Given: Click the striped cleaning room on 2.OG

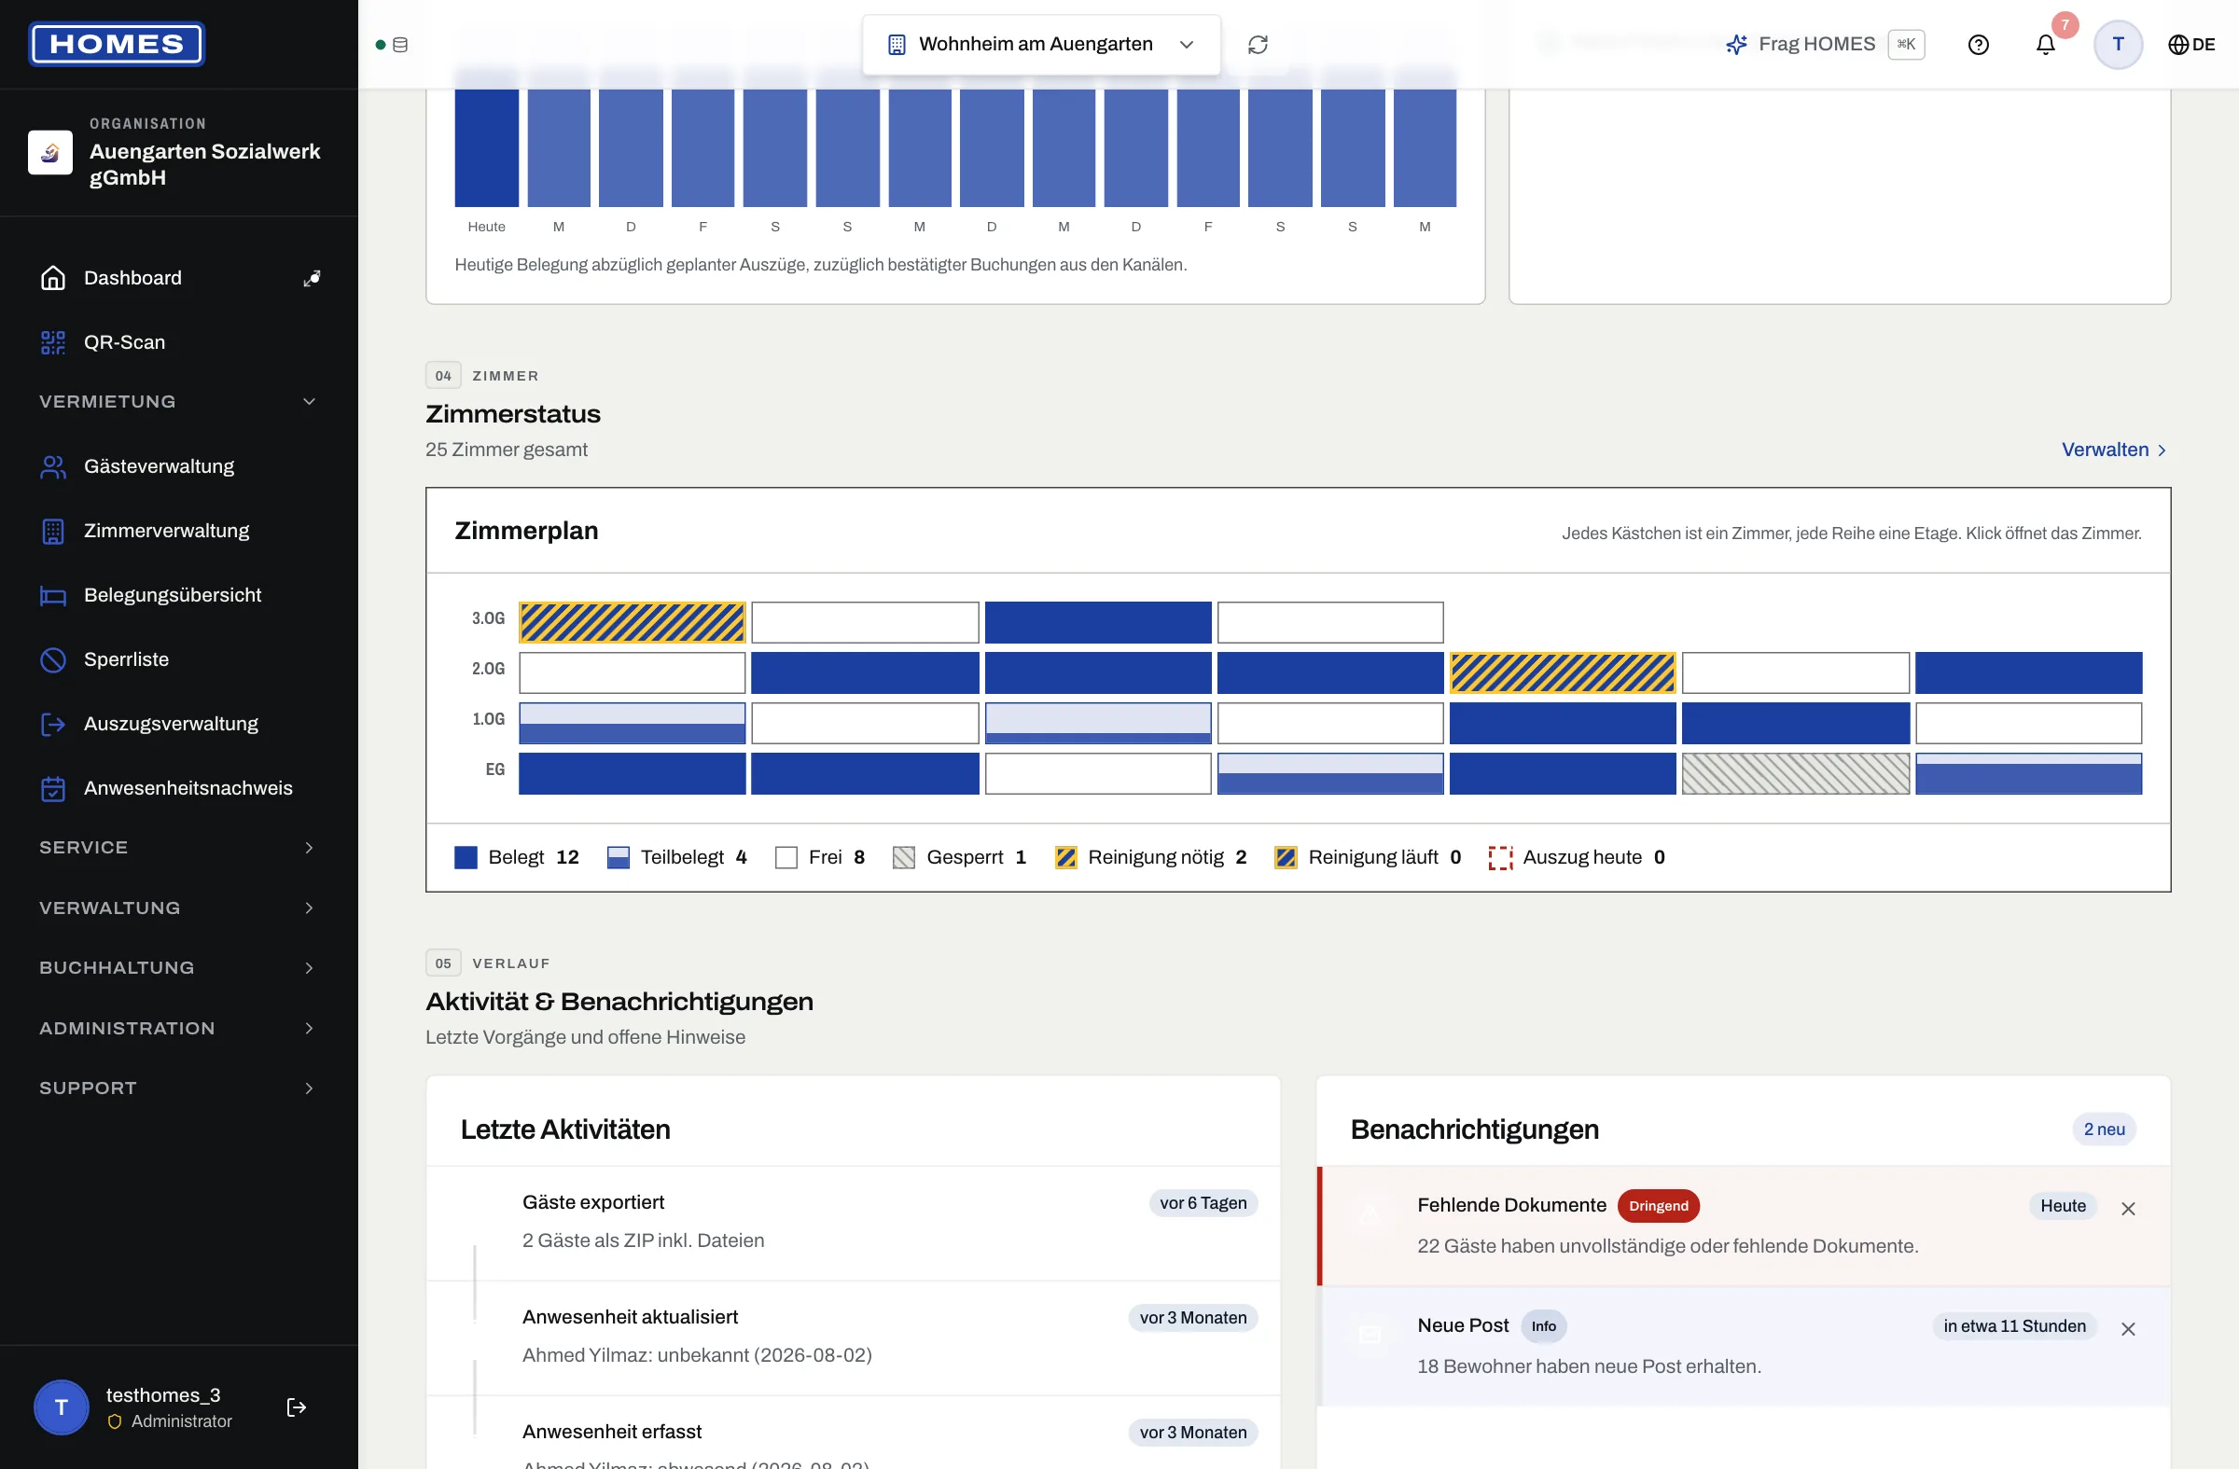Looking at the screenshot, I should (x=1563, y=672).
